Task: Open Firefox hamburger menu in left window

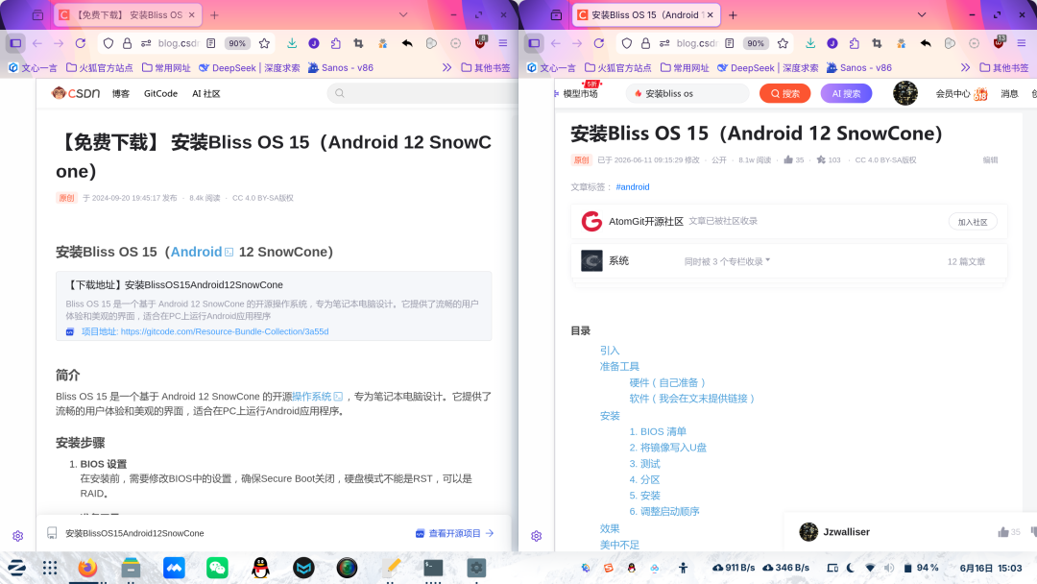Action: click(x=502, y=43)
